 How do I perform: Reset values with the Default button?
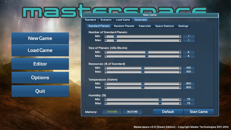tap(168, 112)
